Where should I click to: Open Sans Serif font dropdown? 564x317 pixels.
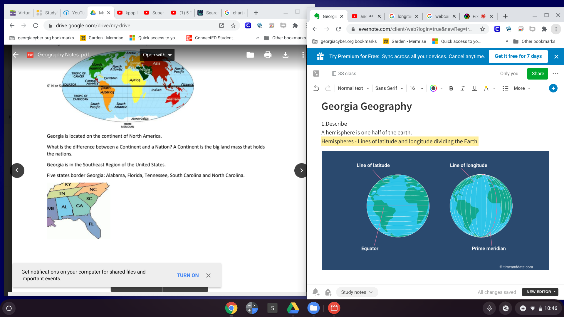pyautogui.click(x=389, y=88)
